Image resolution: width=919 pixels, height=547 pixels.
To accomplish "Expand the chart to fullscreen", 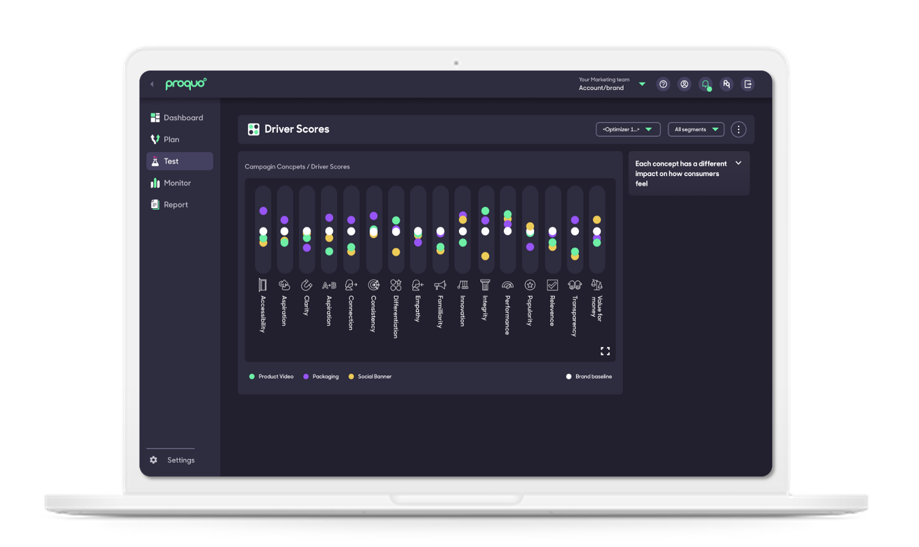I will pyautogui.click(x=605, y=351).
